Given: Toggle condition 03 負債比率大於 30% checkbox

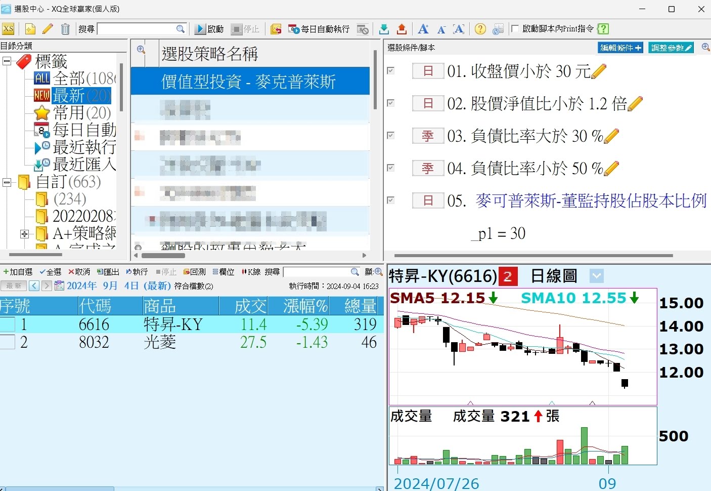Looking at the screenshot, I should [391, 136].
